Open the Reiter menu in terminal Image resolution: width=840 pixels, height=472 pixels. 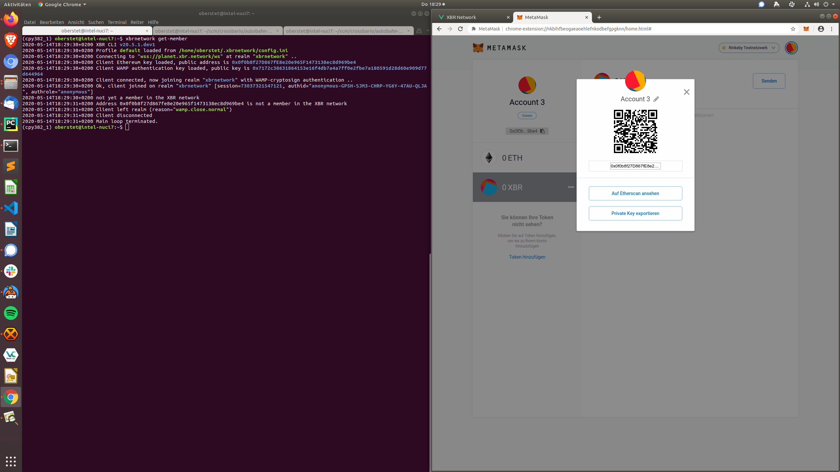pos(137,22)
